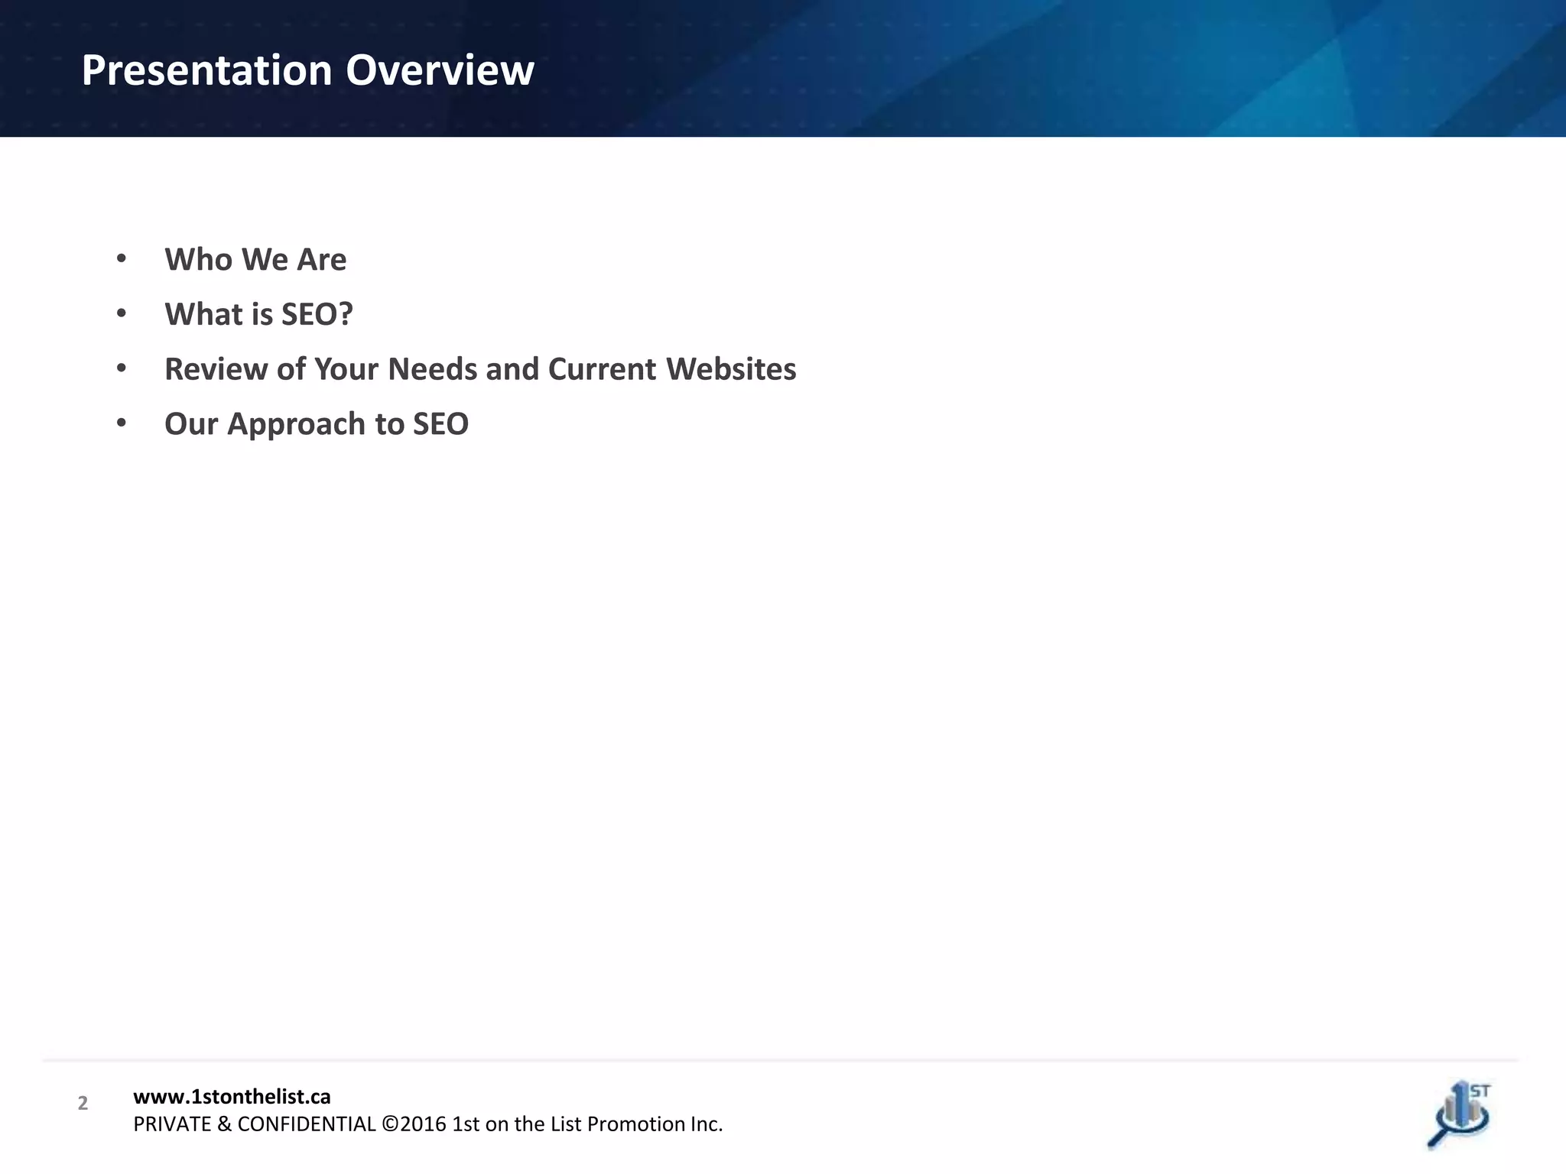Image resolution: width=1566 pixels, height=1174 pixels.
Task: Click the word Overview in the title
Action: (x=440, y=70)
